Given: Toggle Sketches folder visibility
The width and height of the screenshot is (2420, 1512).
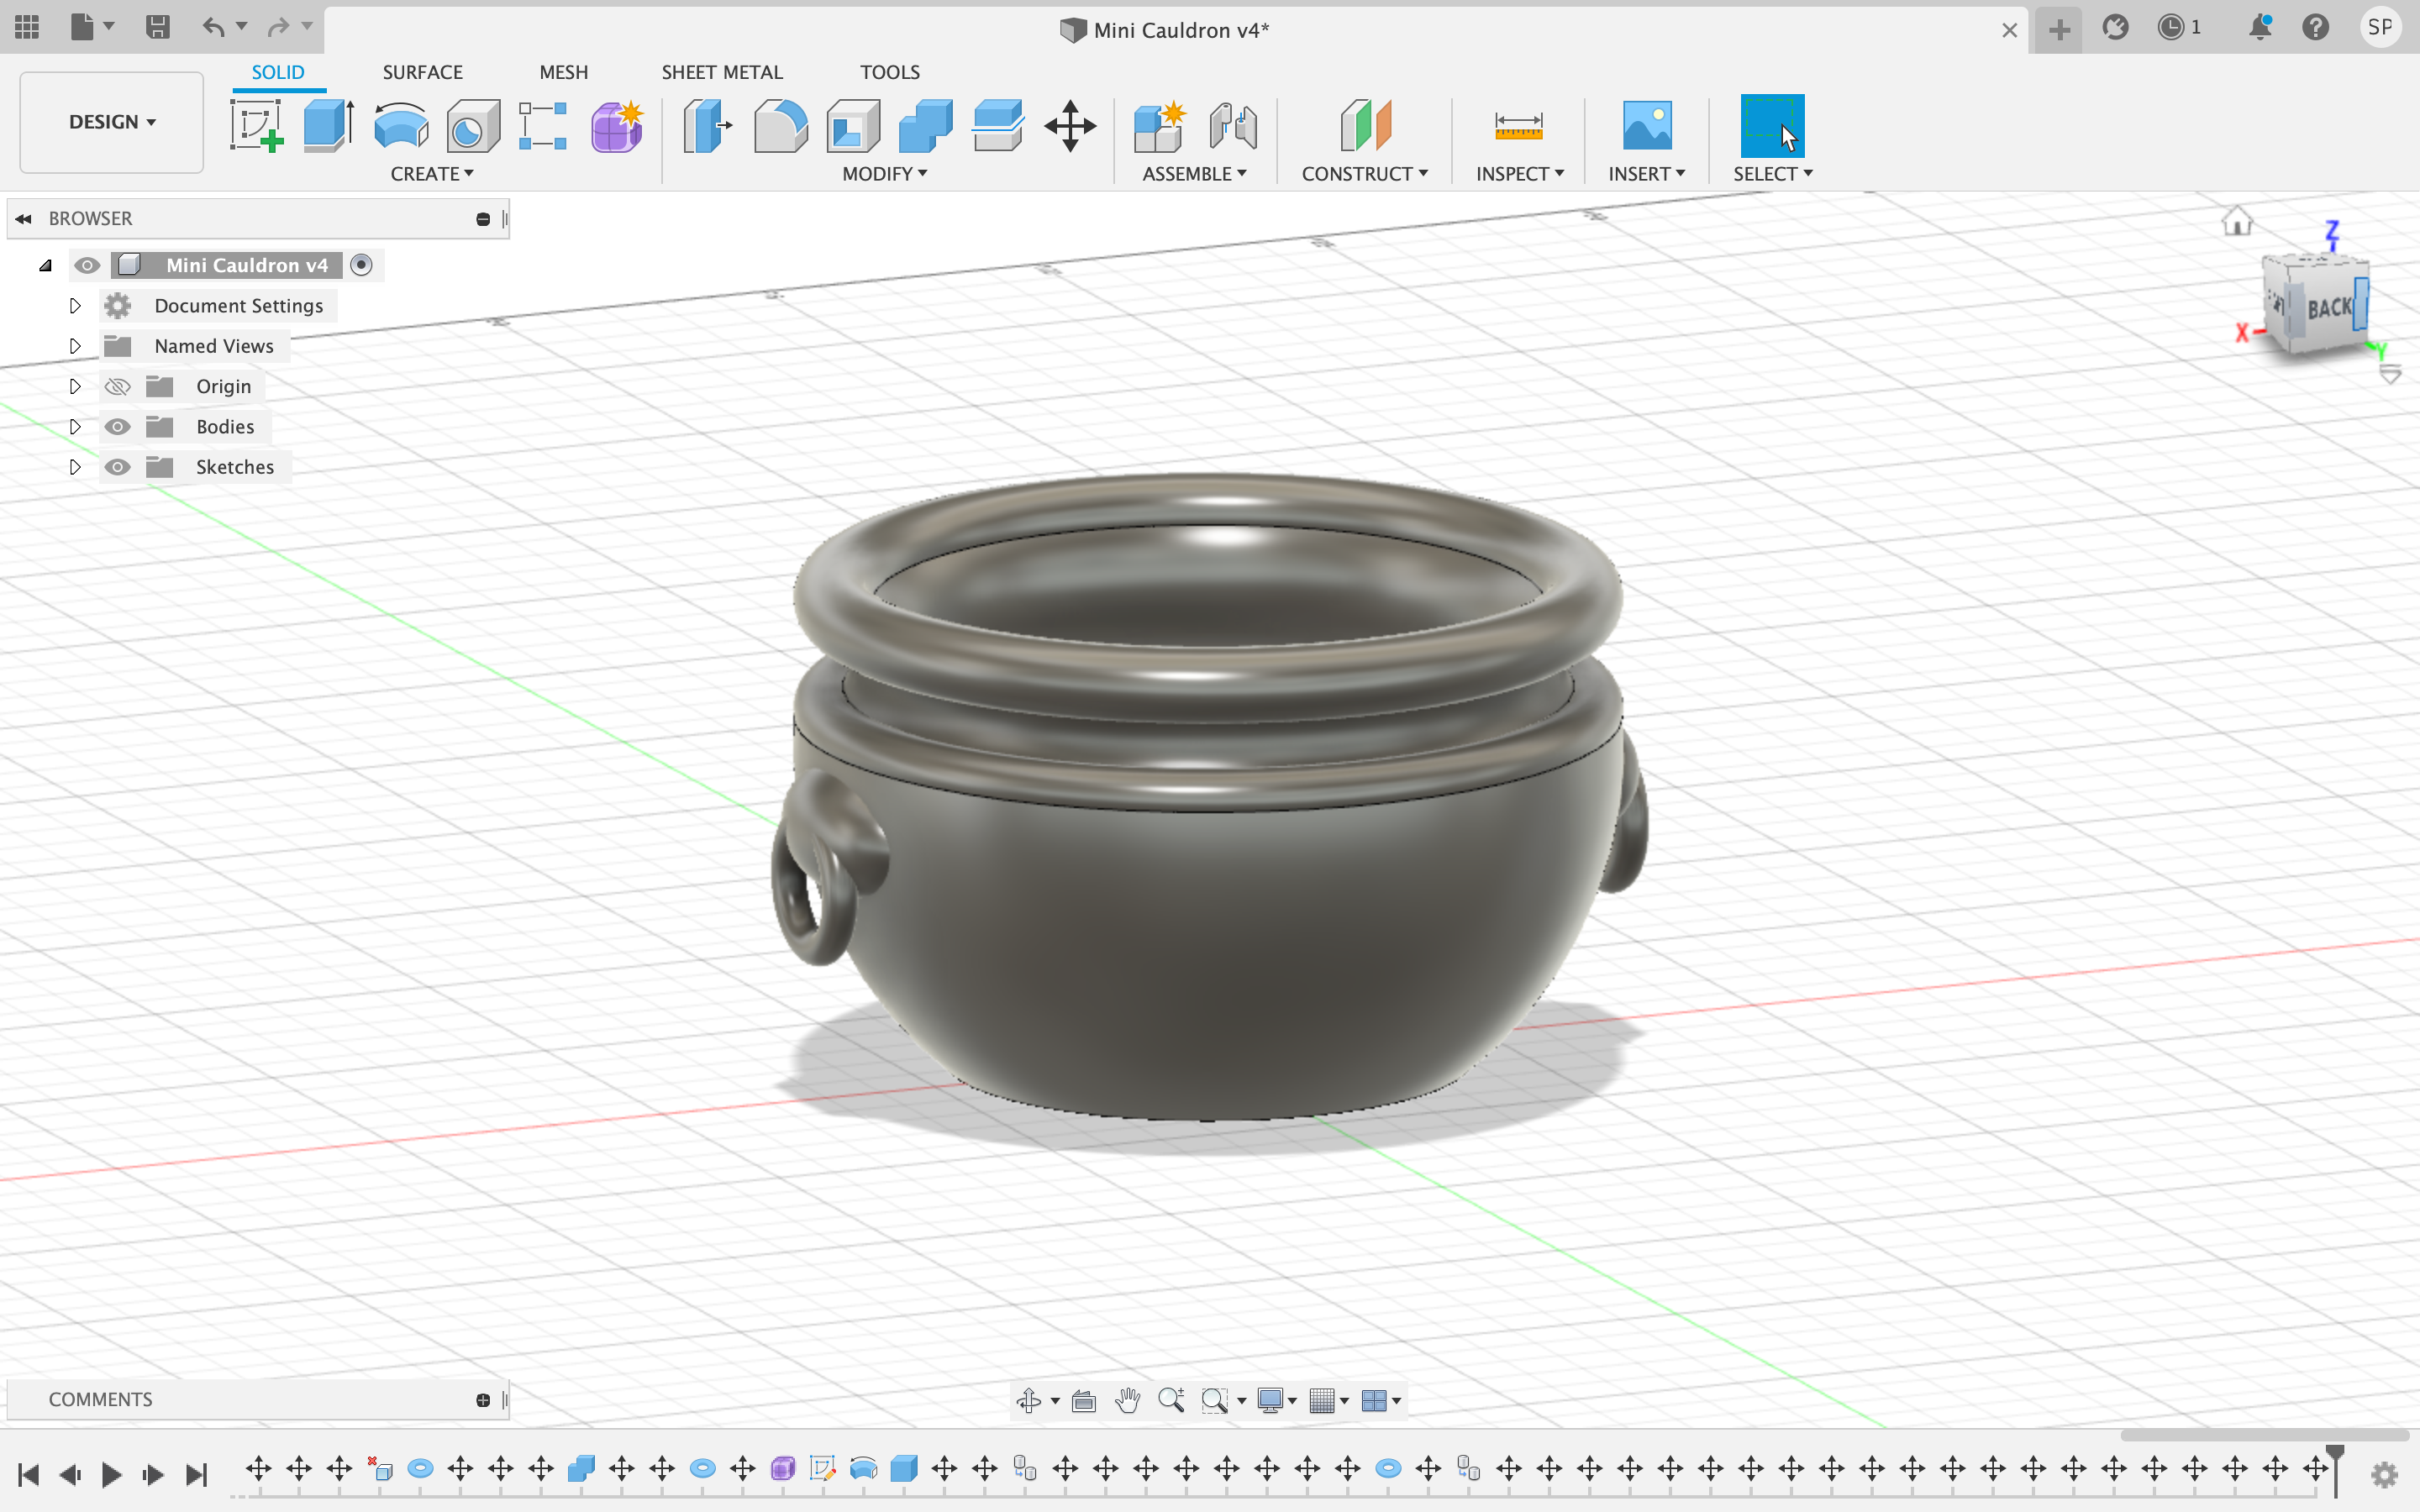Looking at the screenshot, I should 118,467.
